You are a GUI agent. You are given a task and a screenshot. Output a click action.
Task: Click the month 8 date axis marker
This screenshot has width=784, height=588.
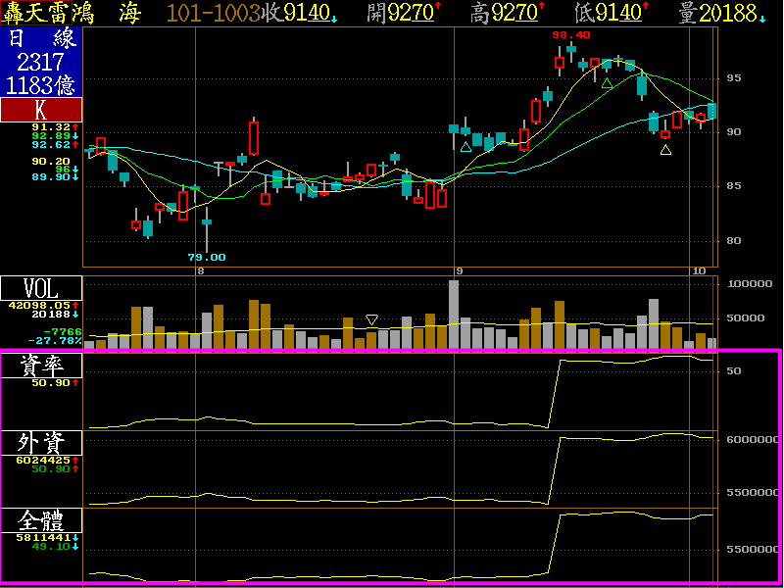[200, 270]
